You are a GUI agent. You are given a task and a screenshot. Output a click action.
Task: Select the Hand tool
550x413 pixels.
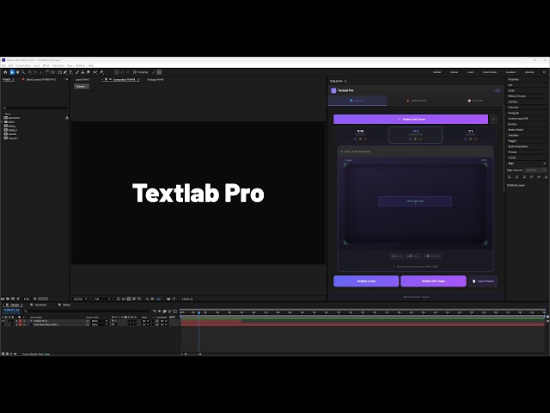[x=17, y=72]
